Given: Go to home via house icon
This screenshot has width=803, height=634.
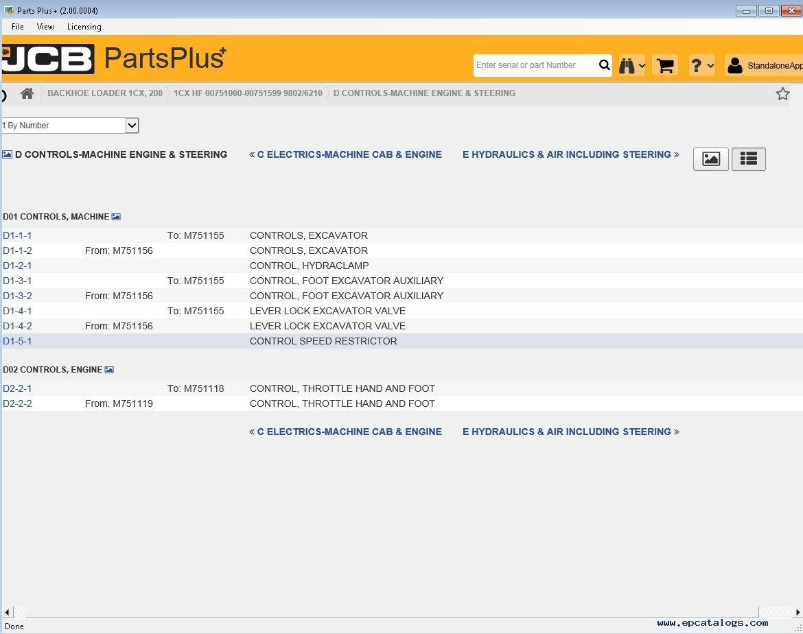Looking at the screenshot, I should coord(27,93).
